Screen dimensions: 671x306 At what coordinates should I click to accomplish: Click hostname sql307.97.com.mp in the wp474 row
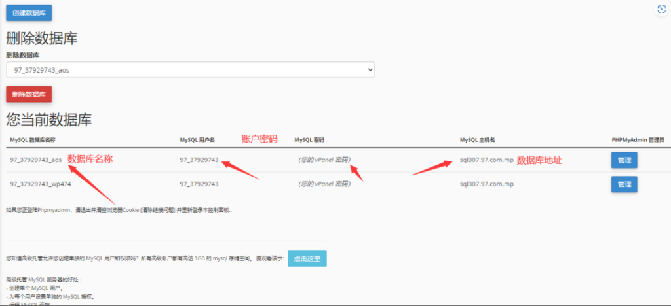click(486, 184)
